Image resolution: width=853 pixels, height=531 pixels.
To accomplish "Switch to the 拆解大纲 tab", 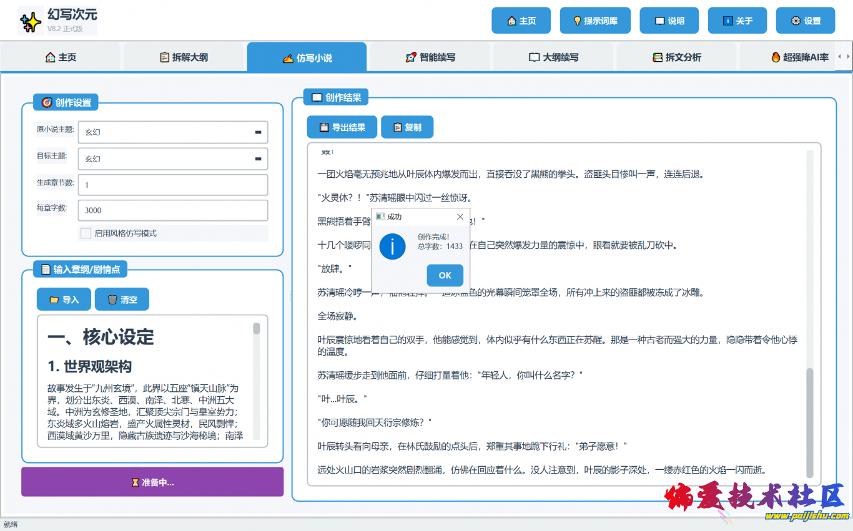I will 184,57.
